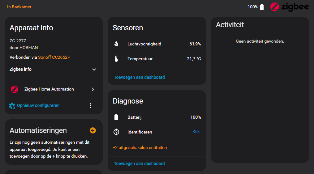Image resolution: width=314 pixels, height=174 pixels.
Task: Click the battery icon in the header
Action: [262, 7]
